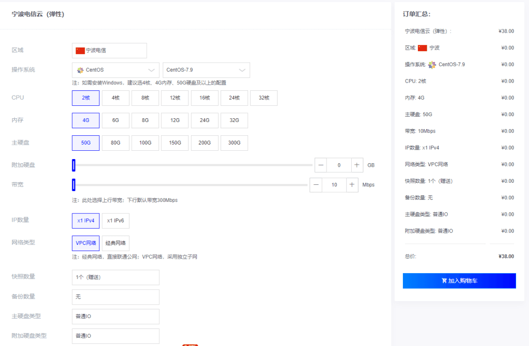This screenshot has width=529, height=346.
Task: Click the 带宽 Mbps value input field
Action: tap(334, 184)
